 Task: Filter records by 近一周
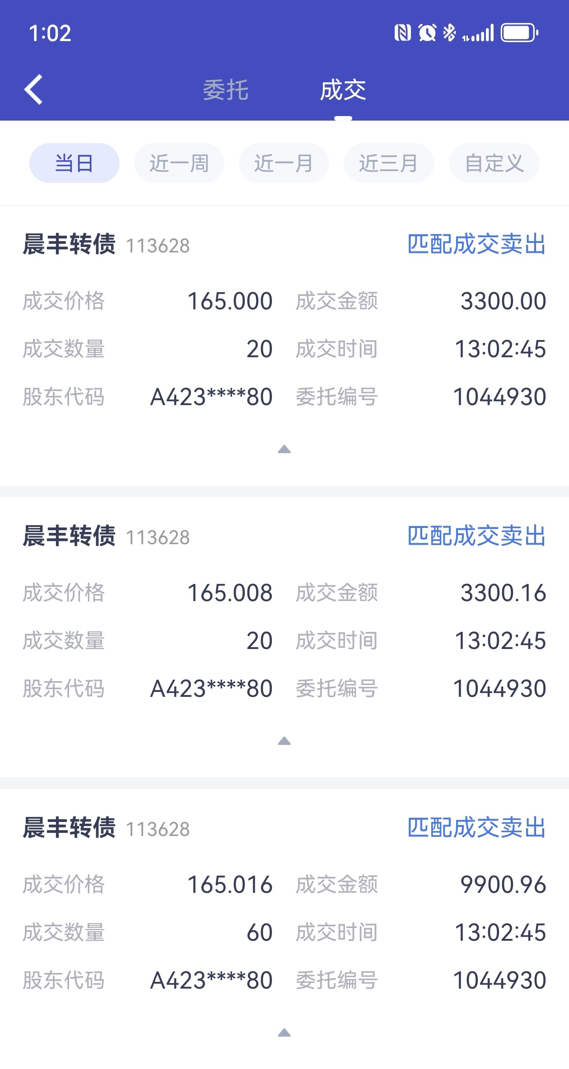pyautogui.click(x=179, y=163)
